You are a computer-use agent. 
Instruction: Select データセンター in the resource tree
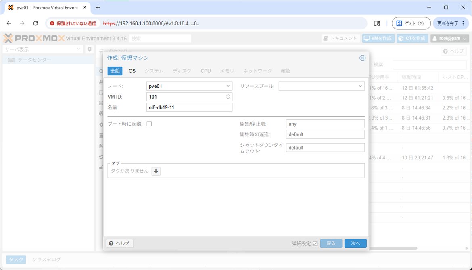pos(34,60)
